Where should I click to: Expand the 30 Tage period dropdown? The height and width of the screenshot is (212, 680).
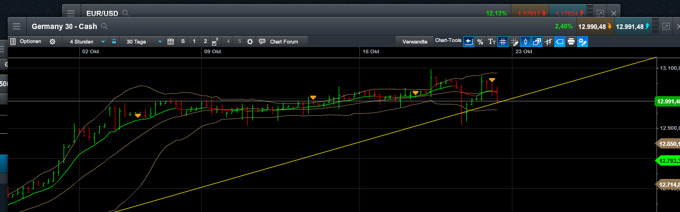click(143, 41)
